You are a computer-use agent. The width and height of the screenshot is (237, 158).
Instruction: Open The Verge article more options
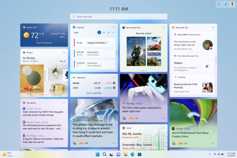pyautogui.click(x=163, y=118)
